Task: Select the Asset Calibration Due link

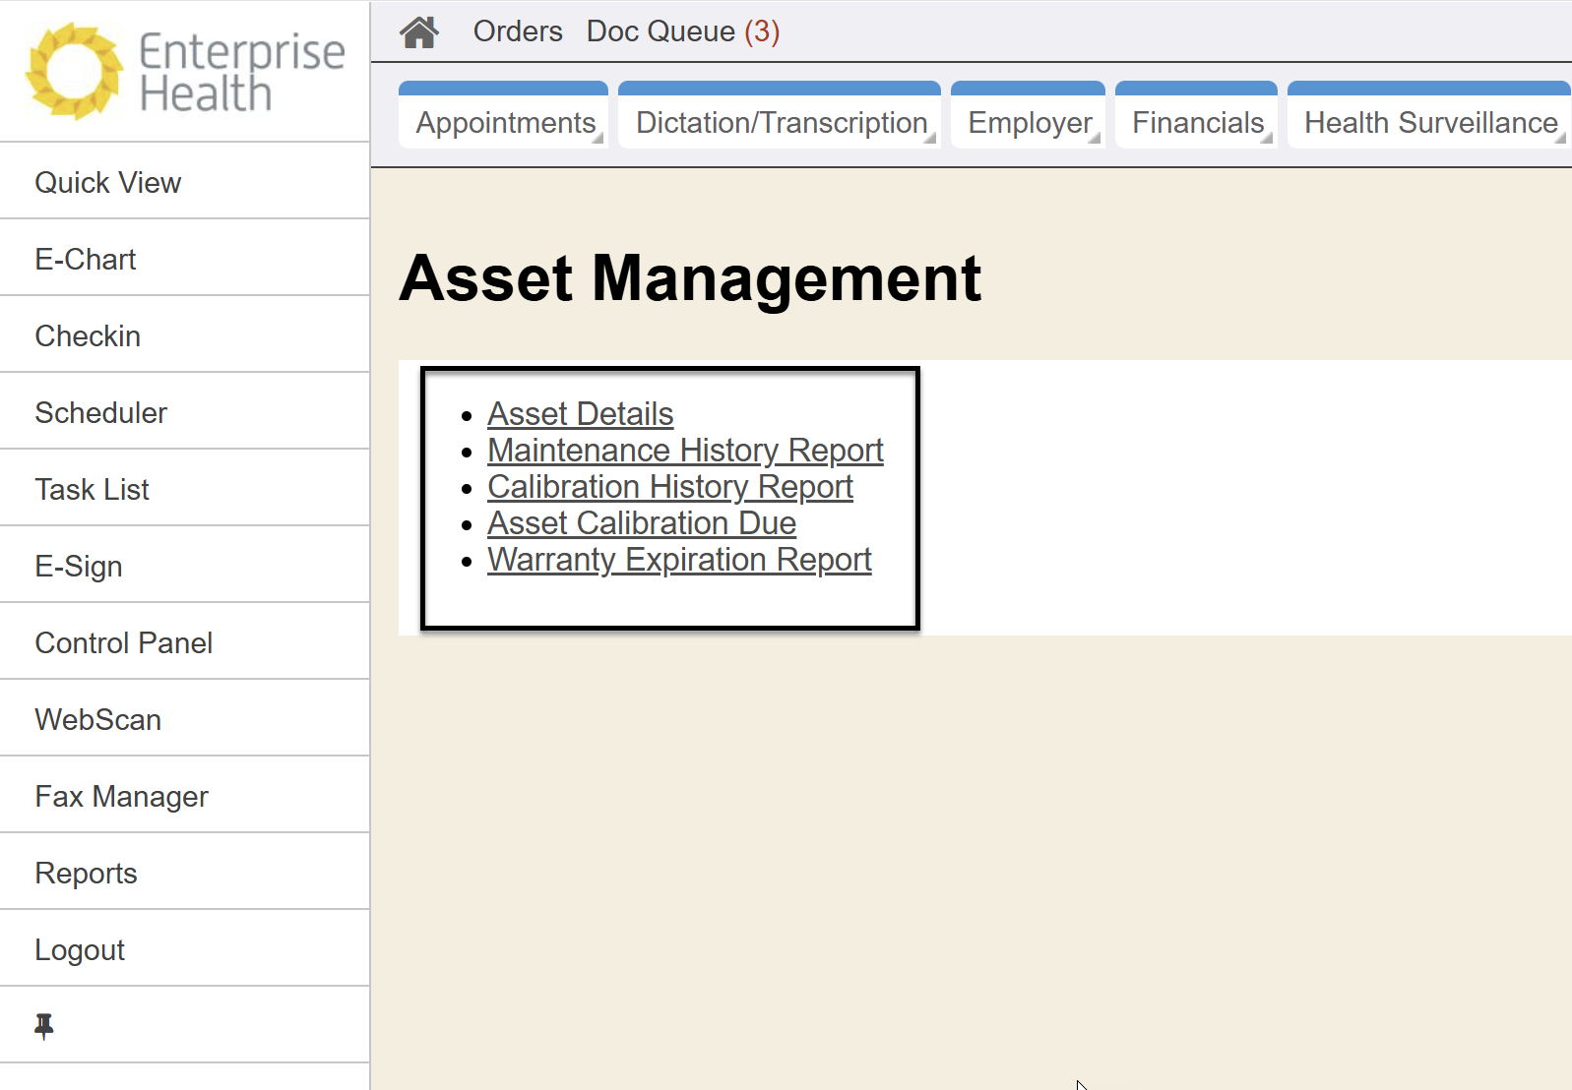Action: pyautogui.click(x=642, y=523)
